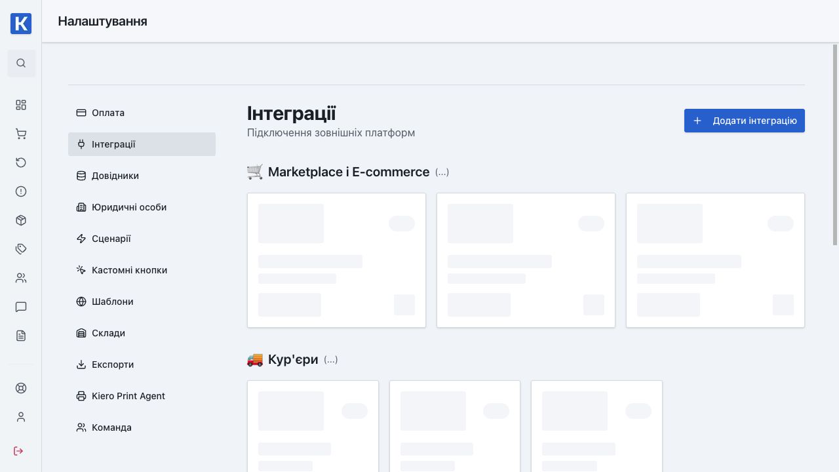Open the support lifebuoy icon
Screen dimensions: 839x472
click(x=21, y=388)
